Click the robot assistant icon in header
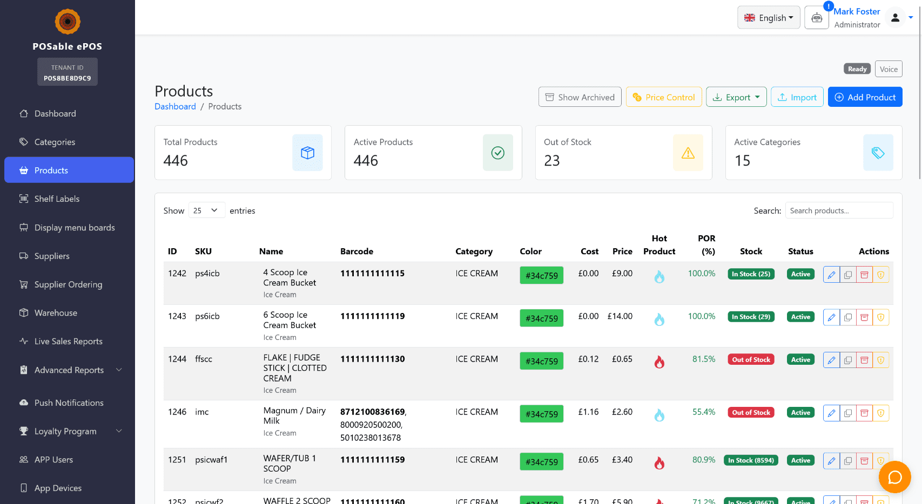 [x=817, y=18]
